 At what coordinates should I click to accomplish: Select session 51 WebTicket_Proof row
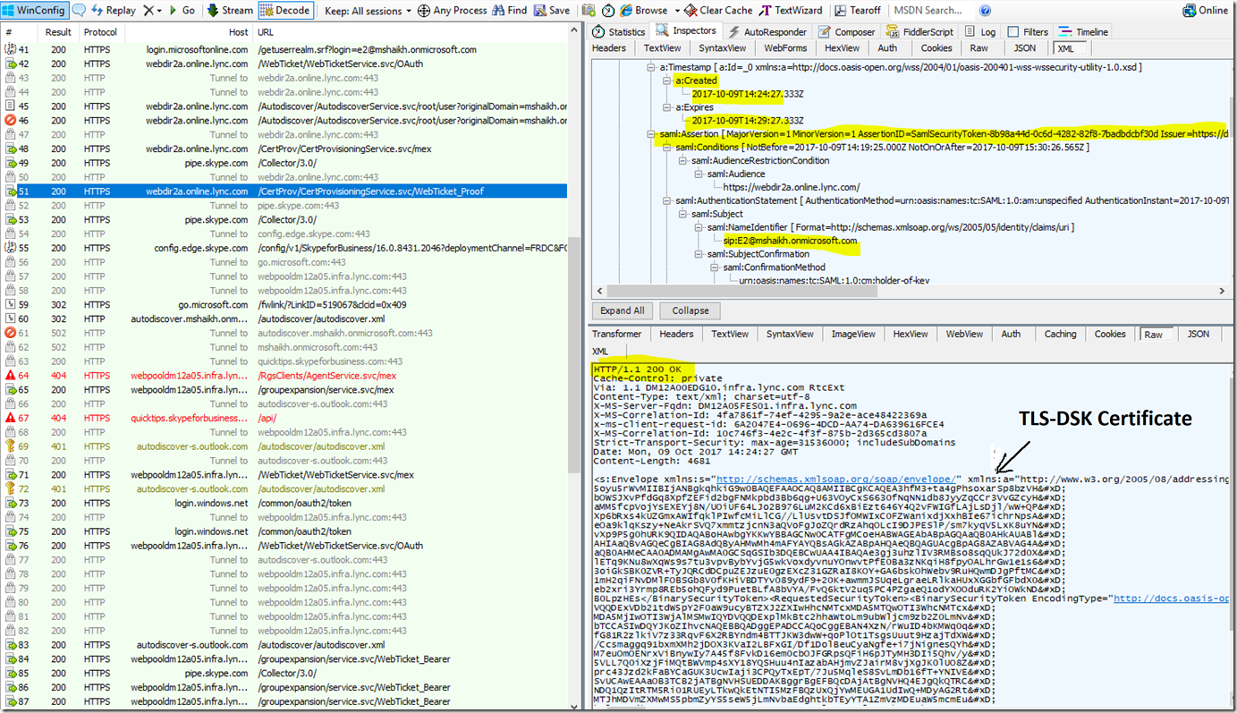284,191
